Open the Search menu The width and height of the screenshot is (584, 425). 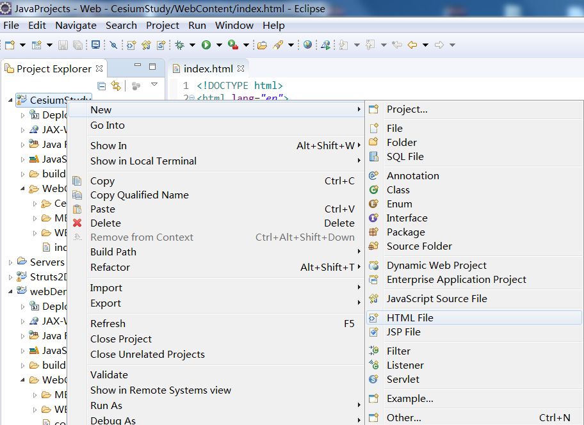coord(122,26)
